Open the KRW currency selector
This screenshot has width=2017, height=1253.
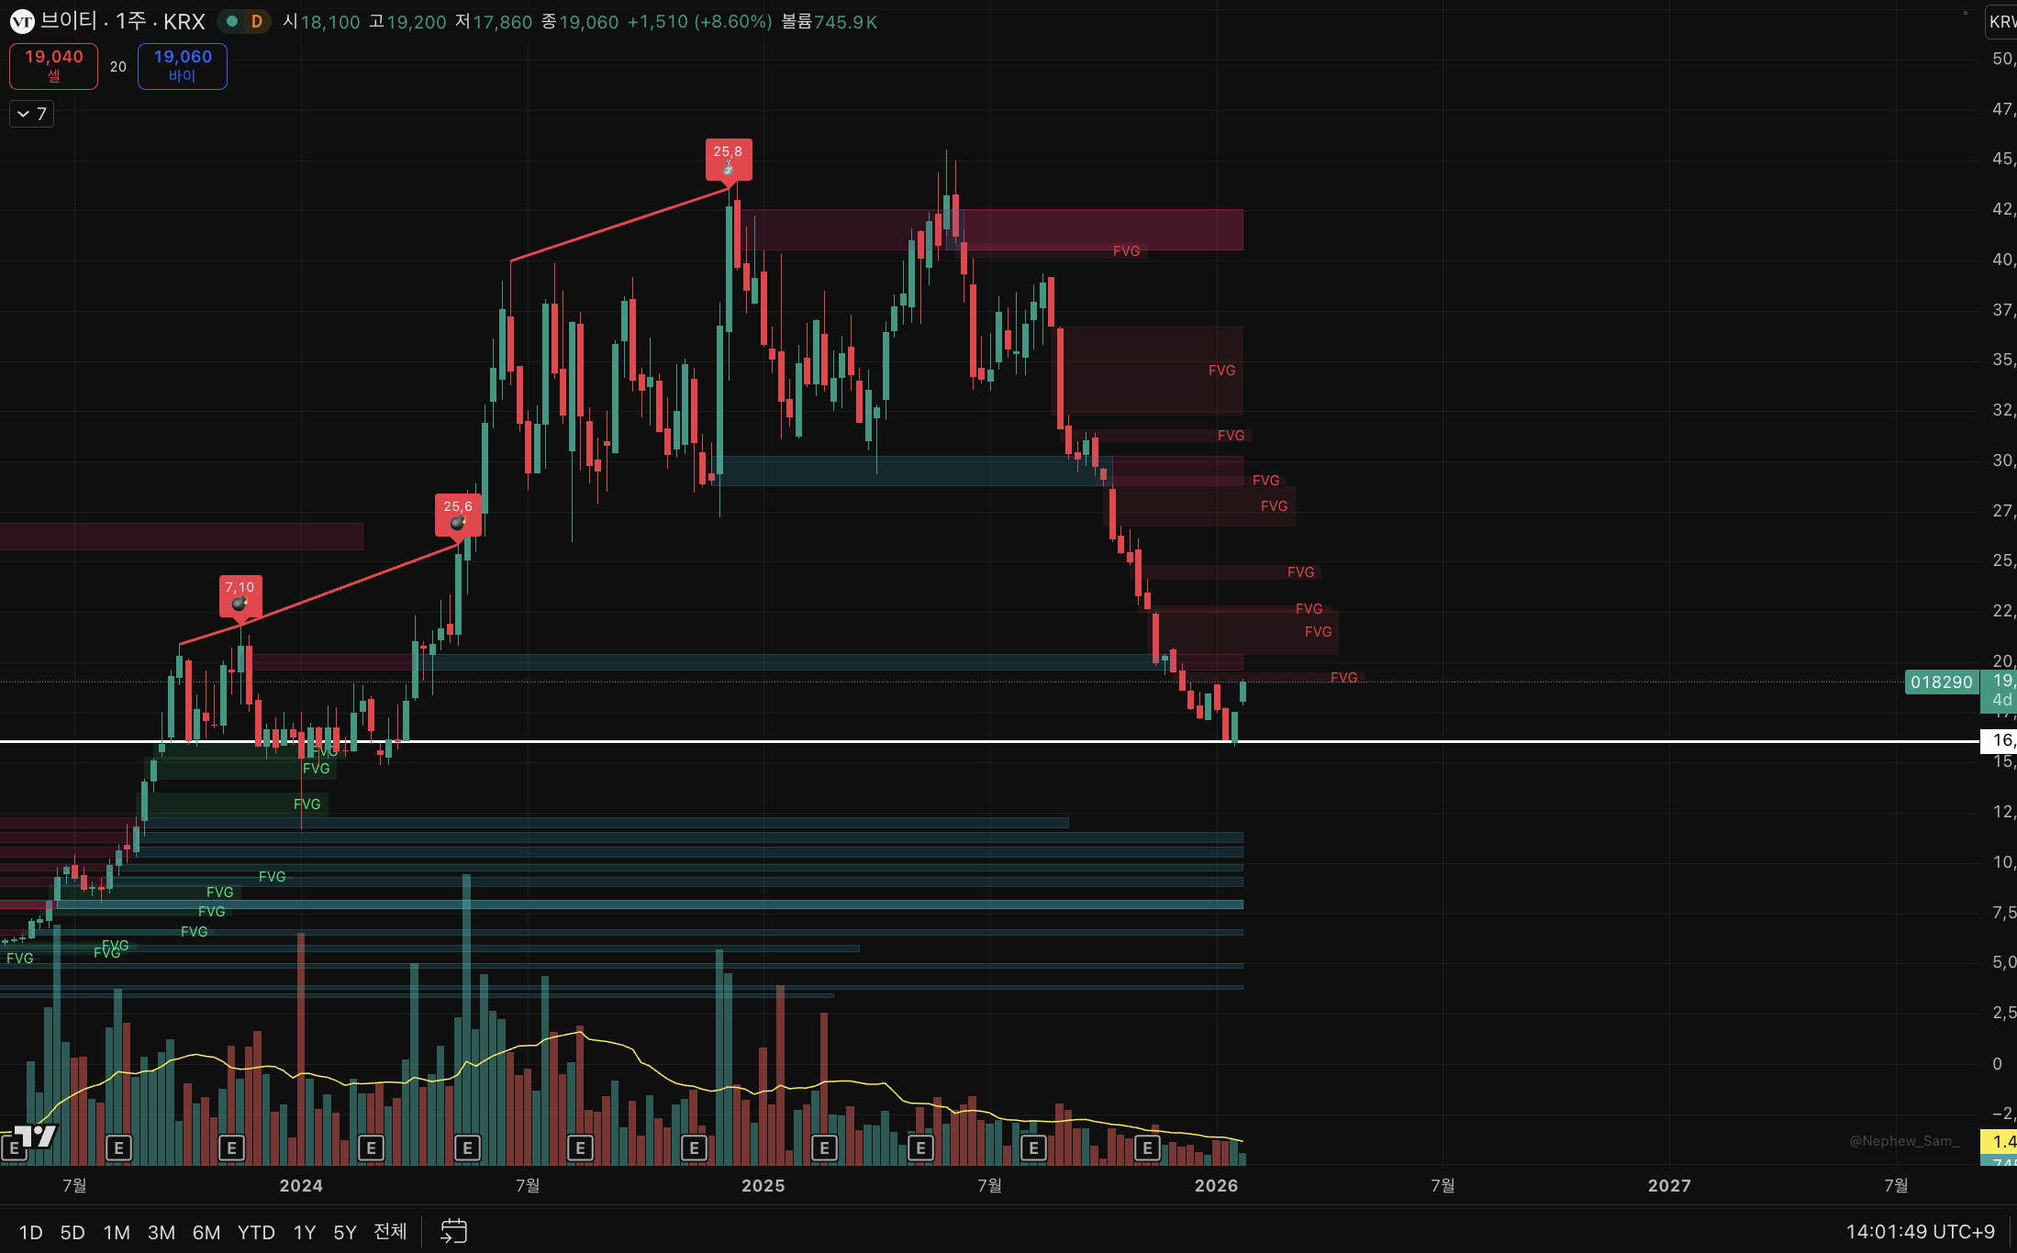pos(2001,22)
